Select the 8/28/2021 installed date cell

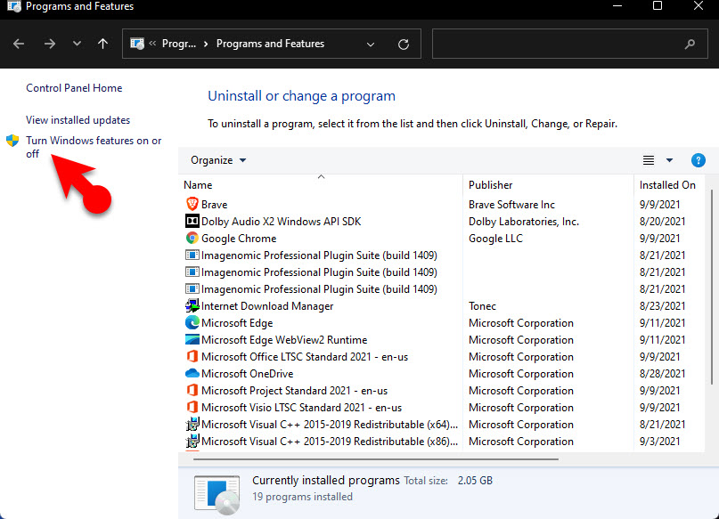coord(662,374)
